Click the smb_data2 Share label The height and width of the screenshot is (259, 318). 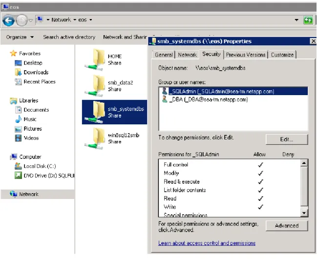pyautogui.click(x=121, y=86)
